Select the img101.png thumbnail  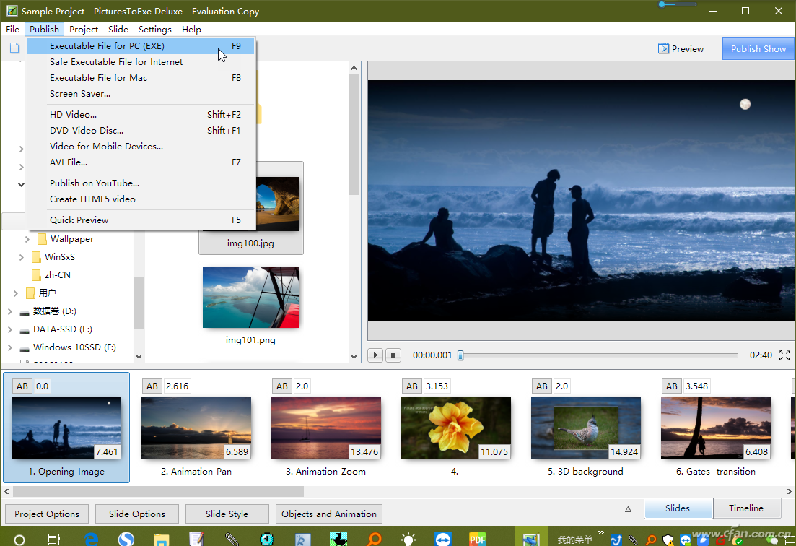point(250,298)
